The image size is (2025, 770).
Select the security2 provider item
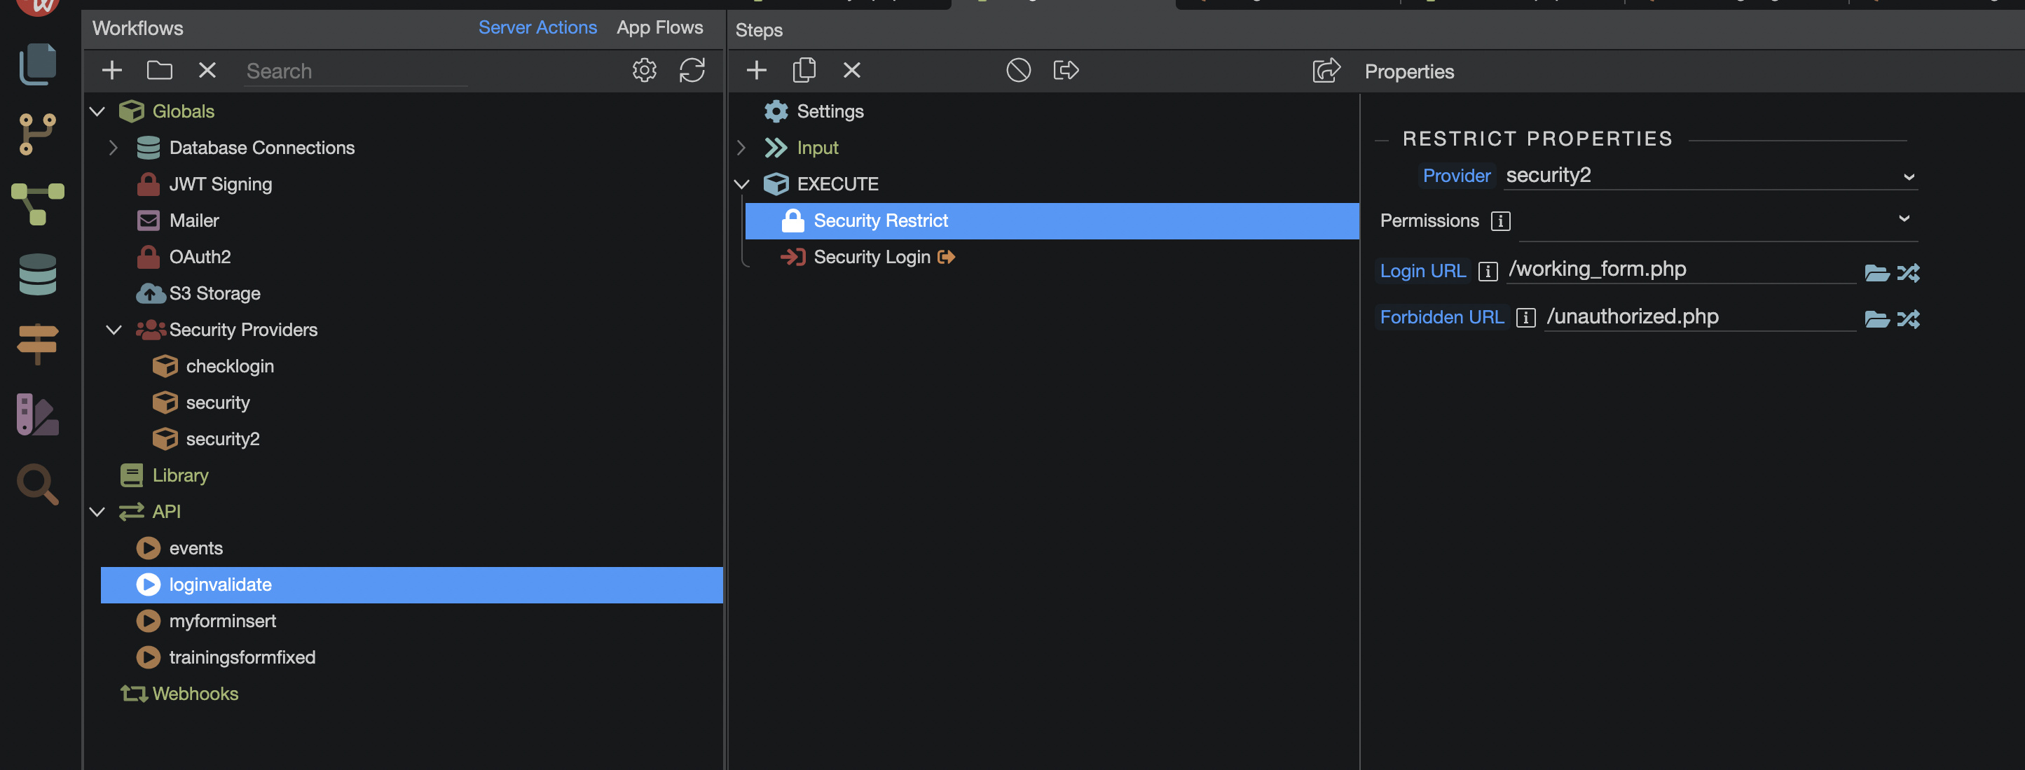coord(222,439)
